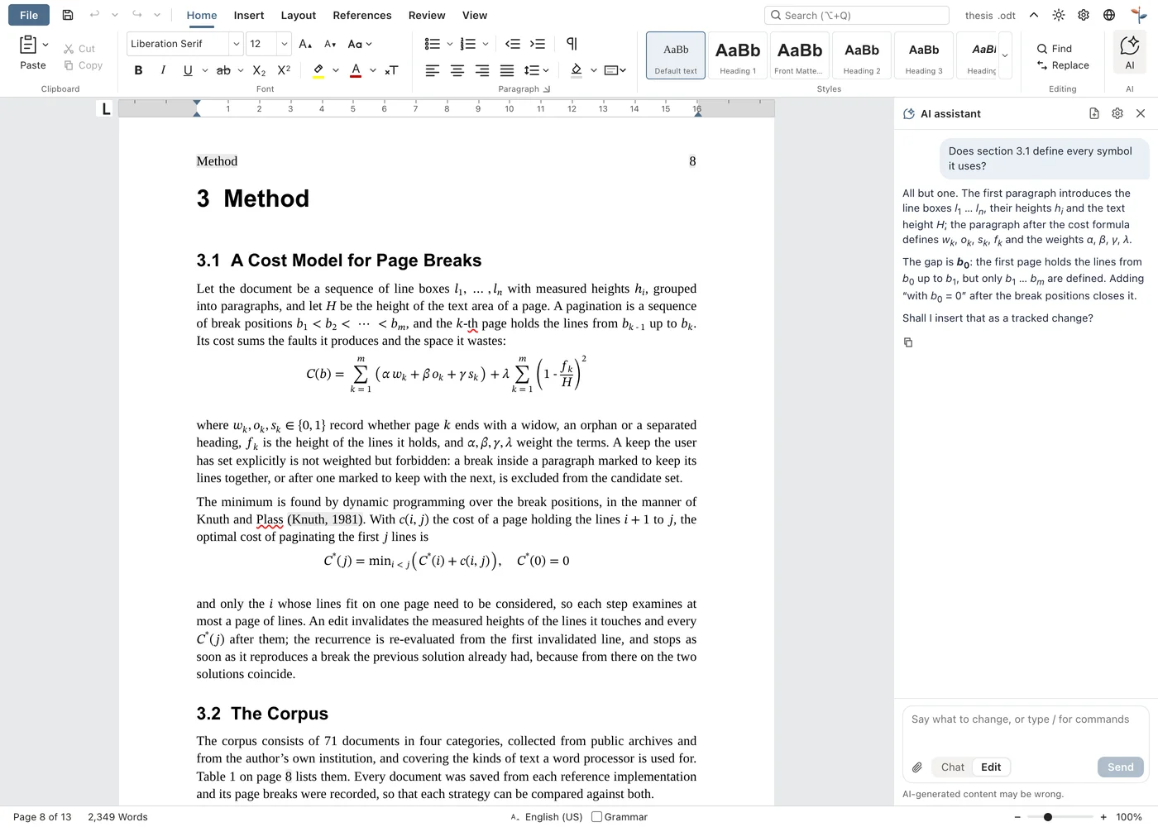The width and height of the screenshot is (1158, 827).
Task: Click the Find button
Action: [1055, 49]
